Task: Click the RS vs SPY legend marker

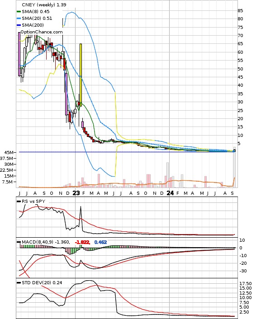Action: click(19, 202)
